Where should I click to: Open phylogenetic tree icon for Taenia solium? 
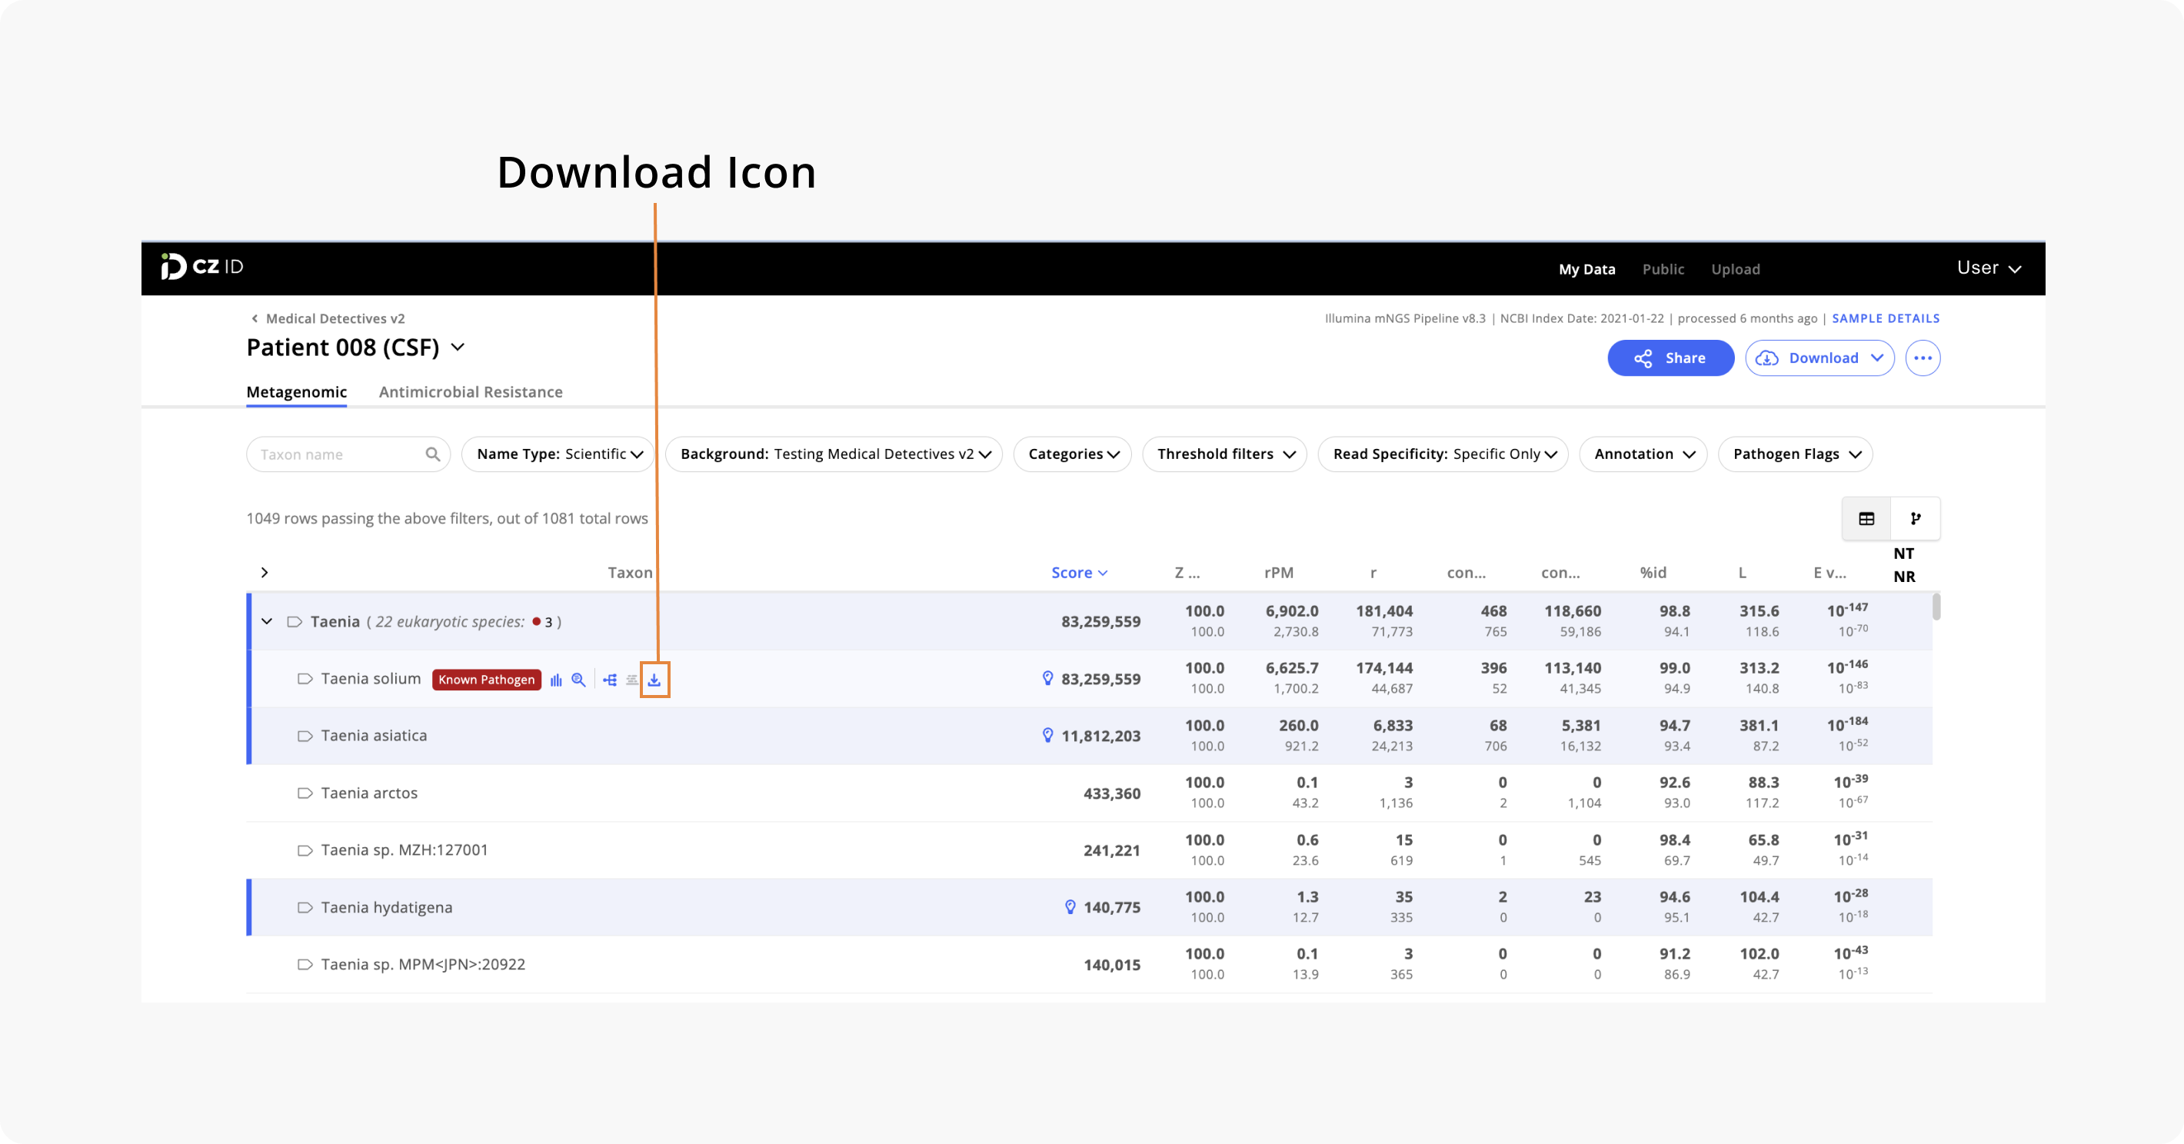pos(610,680)
